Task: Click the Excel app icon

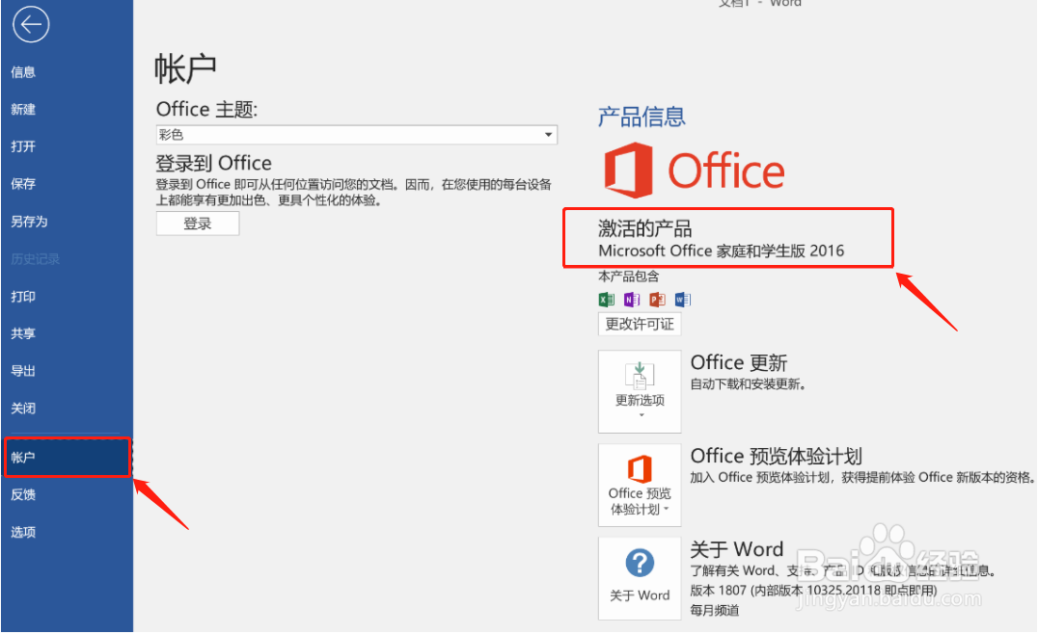Action: [607, 301]
